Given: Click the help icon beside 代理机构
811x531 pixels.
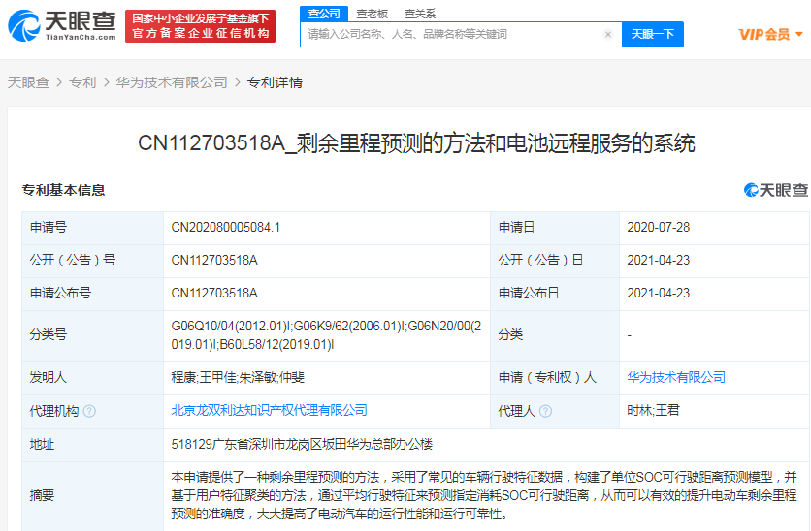Looking at the screenshot, I should point(89,411).
